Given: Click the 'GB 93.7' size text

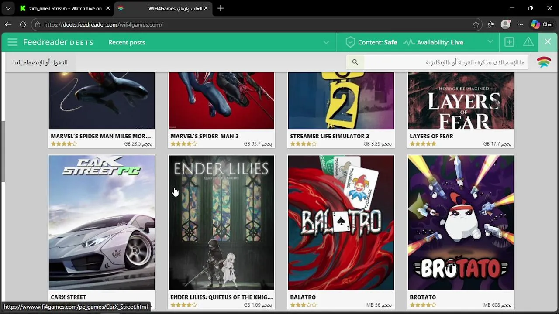Looking at the screenshot, I should click(x=258, y=144).
